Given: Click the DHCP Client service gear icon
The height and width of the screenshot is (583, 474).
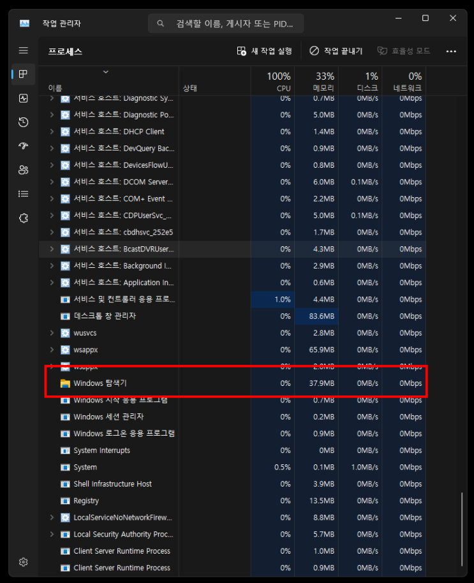Looking at the screenshot, I should pyautogui.click(x=65, y=131).
